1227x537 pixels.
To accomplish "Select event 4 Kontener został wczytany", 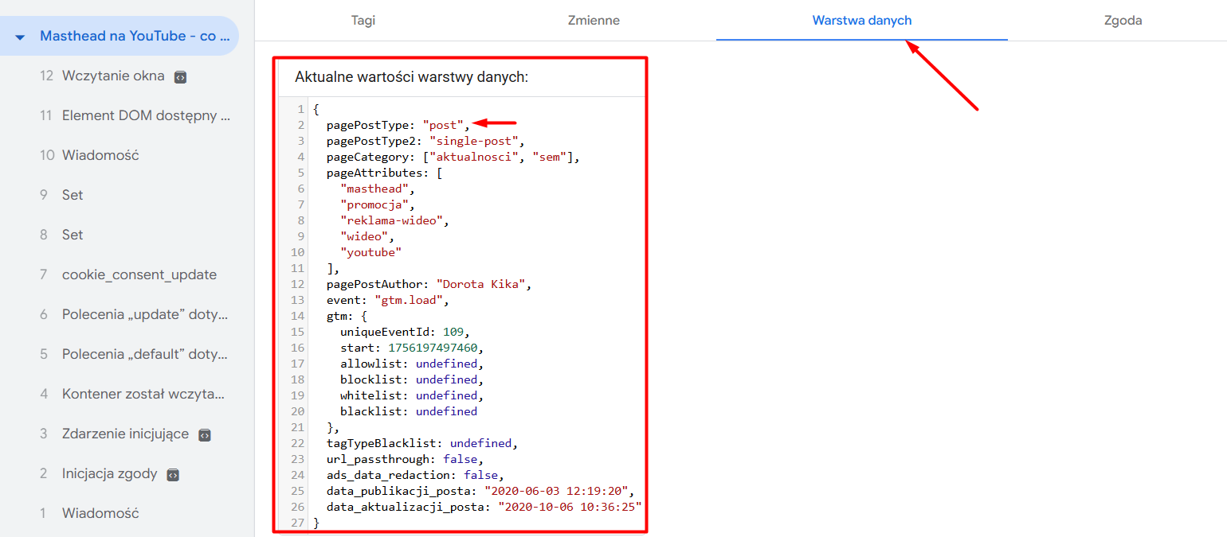I will (x=133, y=394).
